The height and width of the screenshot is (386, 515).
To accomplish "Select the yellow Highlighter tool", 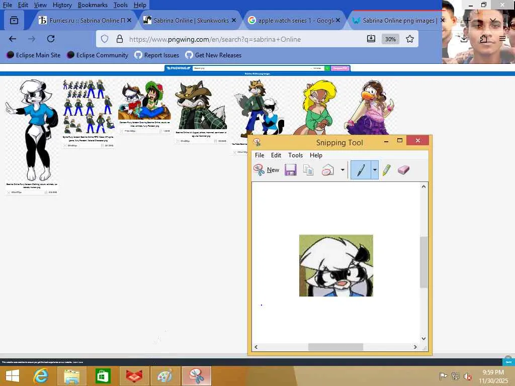I will 387,170.
